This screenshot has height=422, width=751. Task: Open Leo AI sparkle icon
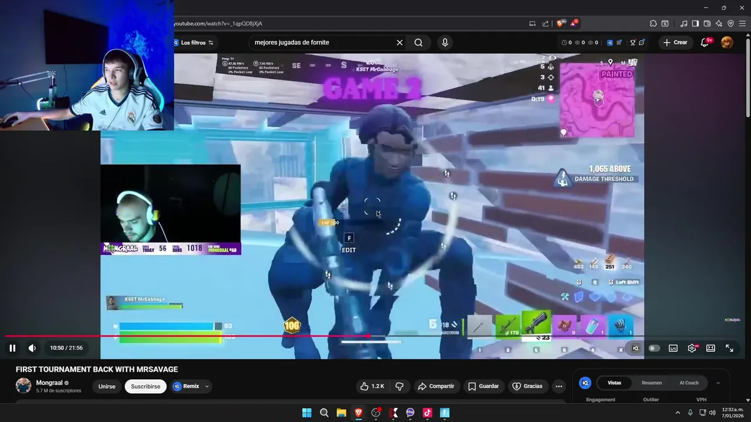coord(719,23)
